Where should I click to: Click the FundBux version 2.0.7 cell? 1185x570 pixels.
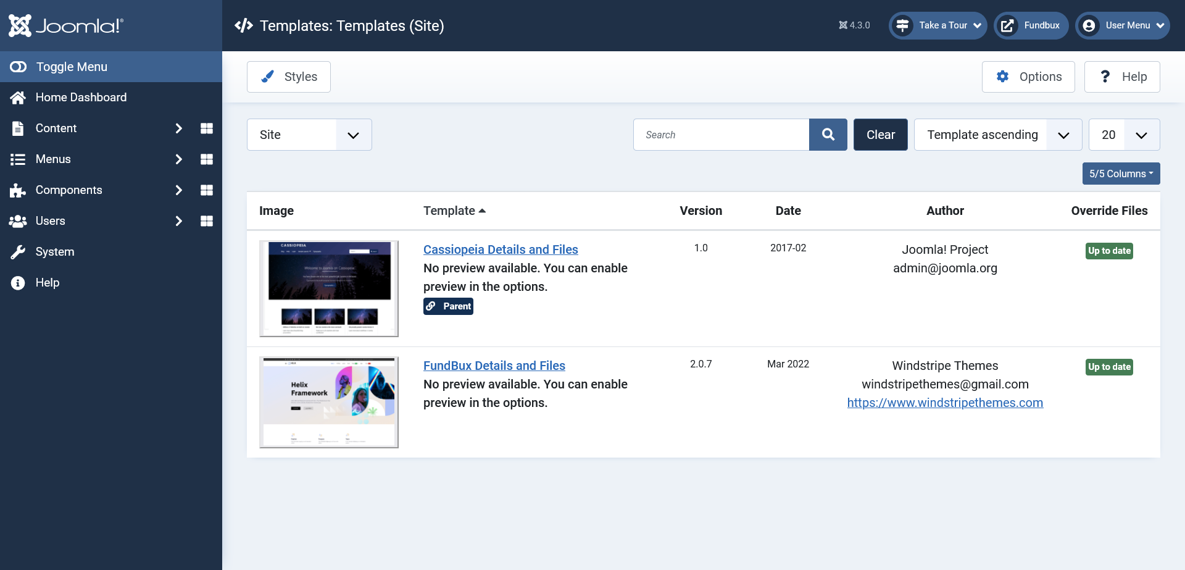(701, 364)
